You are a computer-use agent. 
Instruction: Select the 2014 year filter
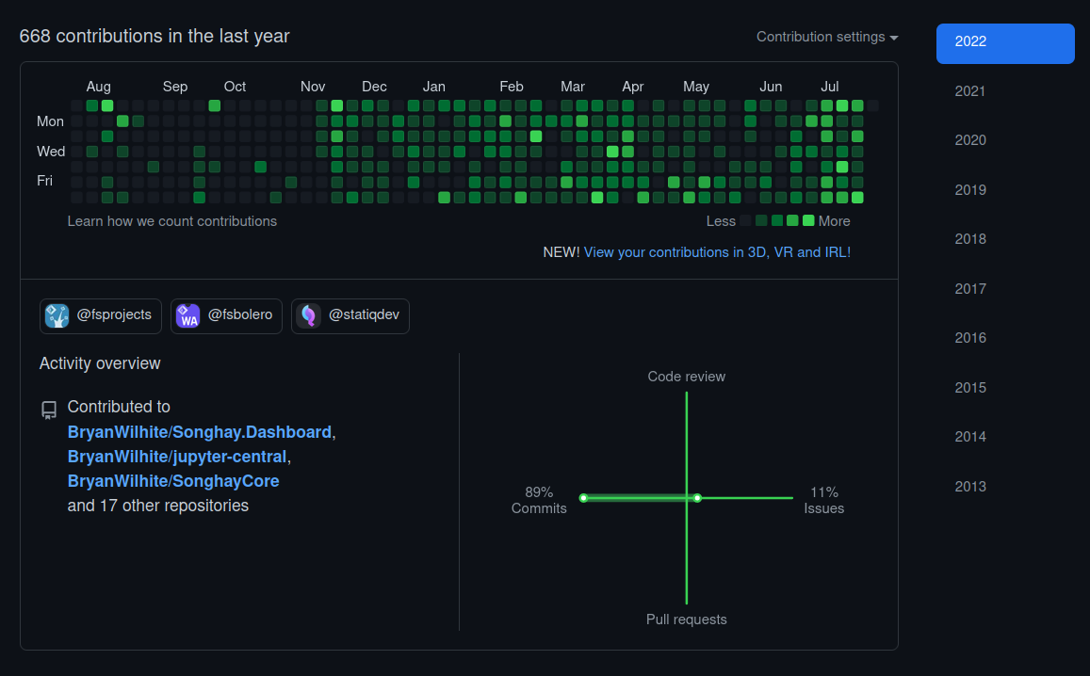(x=969, y=437)
